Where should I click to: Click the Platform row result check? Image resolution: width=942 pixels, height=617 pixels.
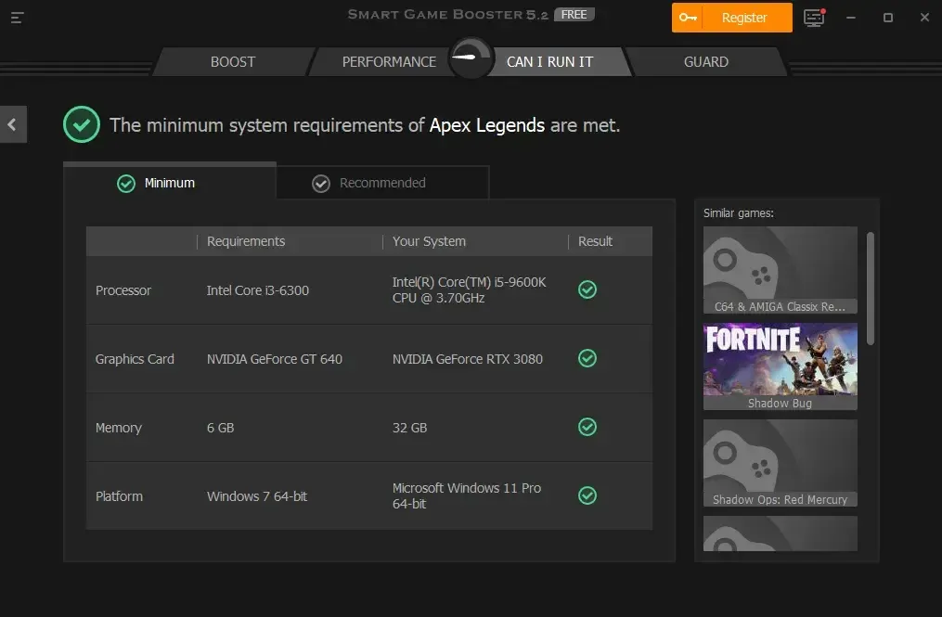click(587, 495)
